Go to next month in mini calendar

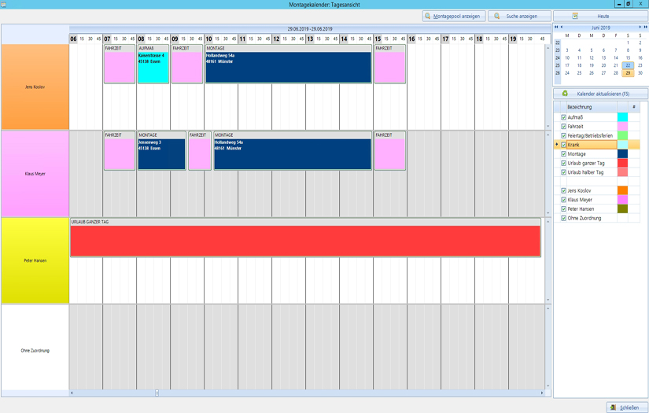click(640, 28)
